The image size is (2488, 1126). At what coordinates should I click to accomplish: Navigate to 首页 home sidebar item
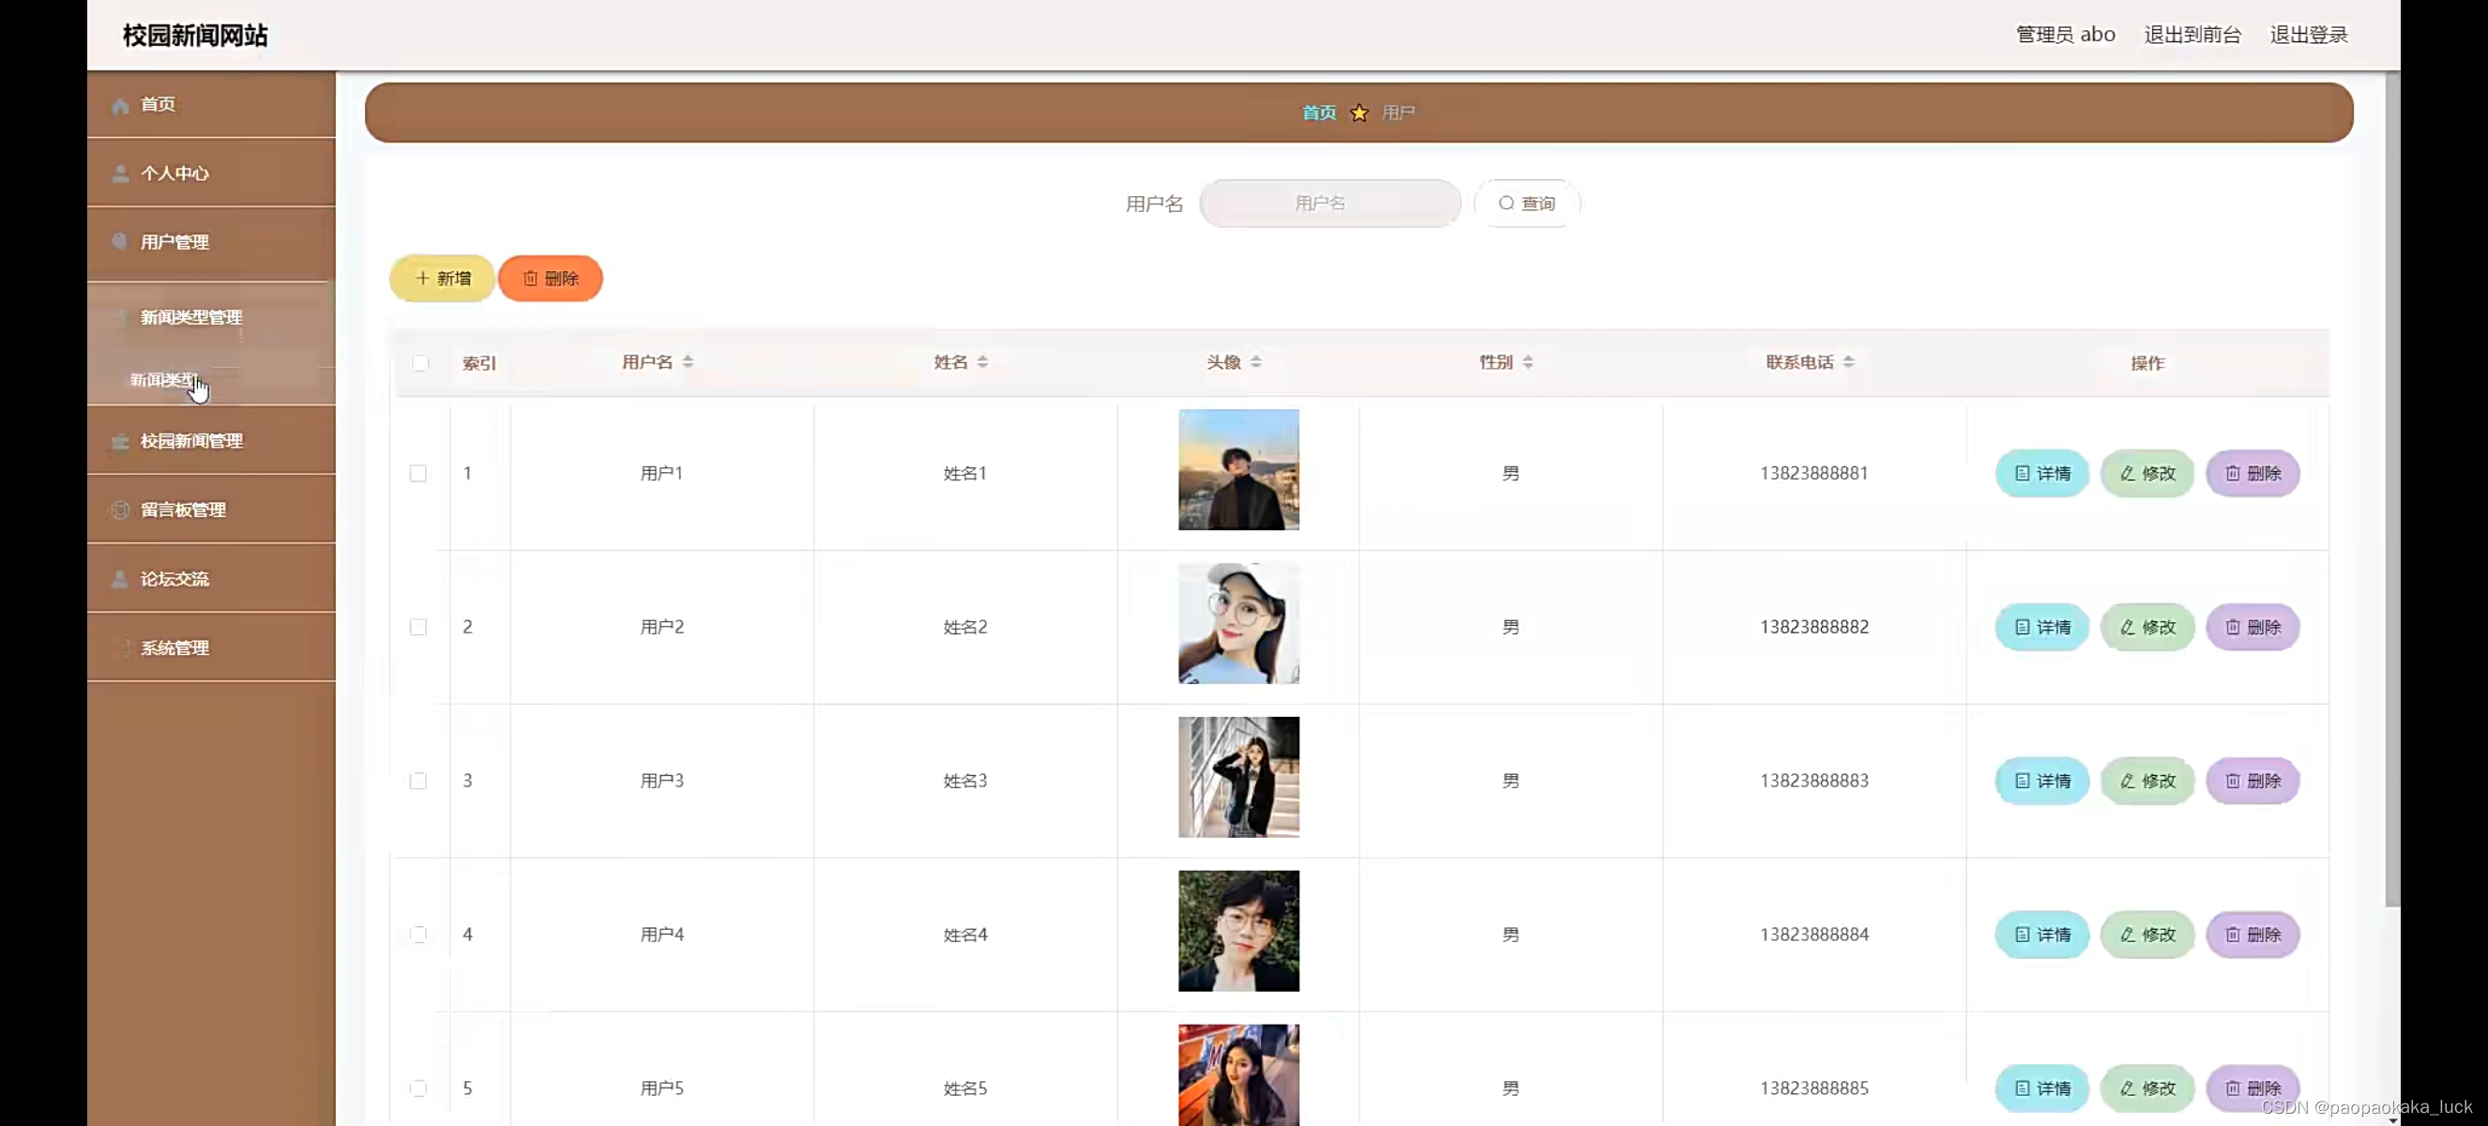tap(157, 103)
